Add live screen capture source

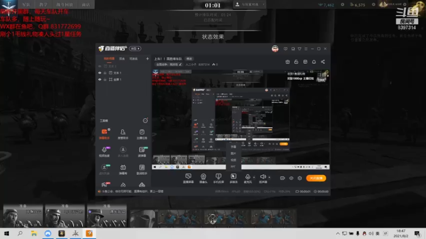(x=189, y=178)
